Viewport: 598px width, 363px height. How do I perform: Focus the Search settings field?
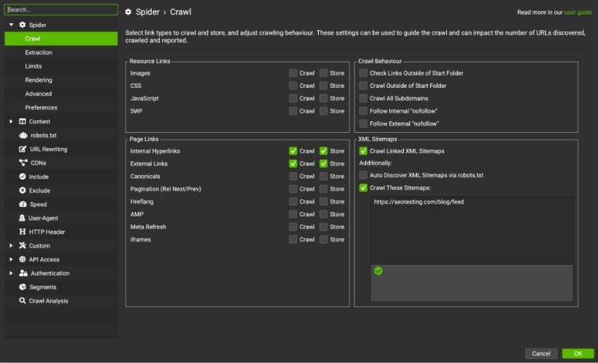click(60, 10)
